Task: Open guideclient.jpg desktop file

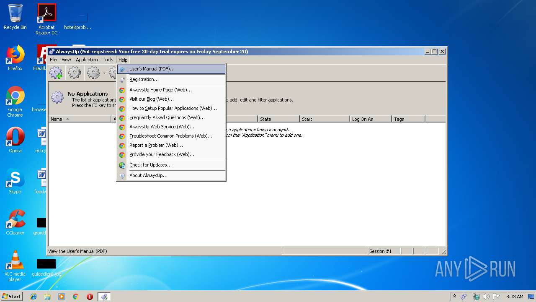Action: [46, 268]
